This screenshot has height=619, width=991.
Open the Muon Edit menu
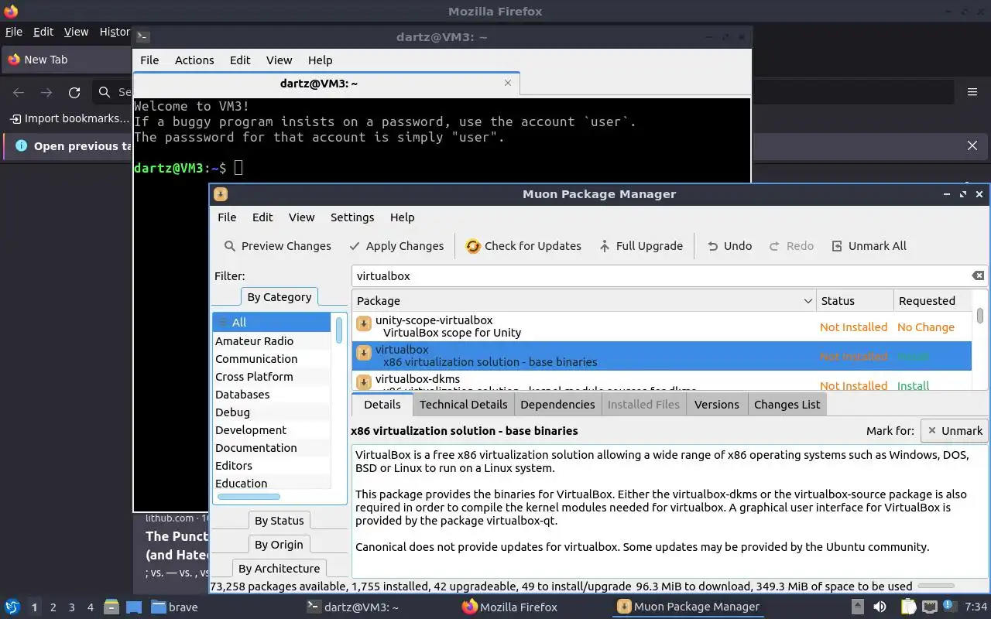(x=262, y=217)
